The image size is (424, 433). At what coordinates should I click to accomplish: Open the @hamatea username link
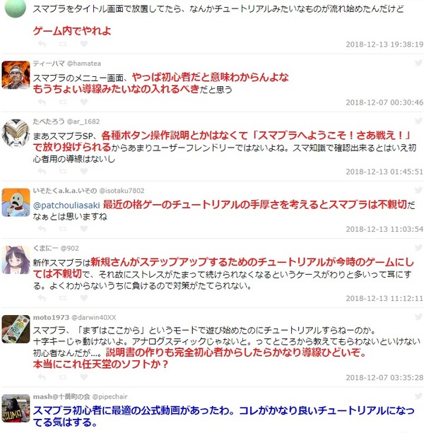pyautogui.click(x=84, y=64)
